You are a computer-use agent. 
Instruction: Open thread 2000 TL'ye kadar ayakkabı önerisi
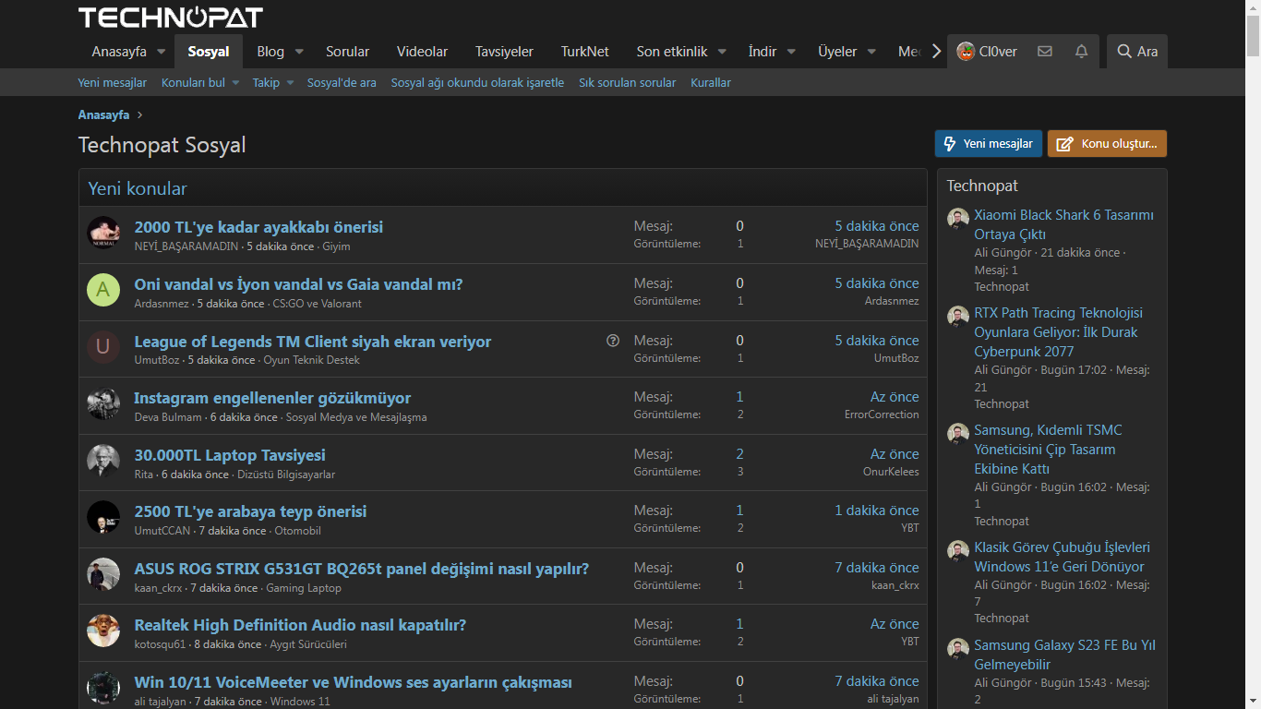point(258,227)
